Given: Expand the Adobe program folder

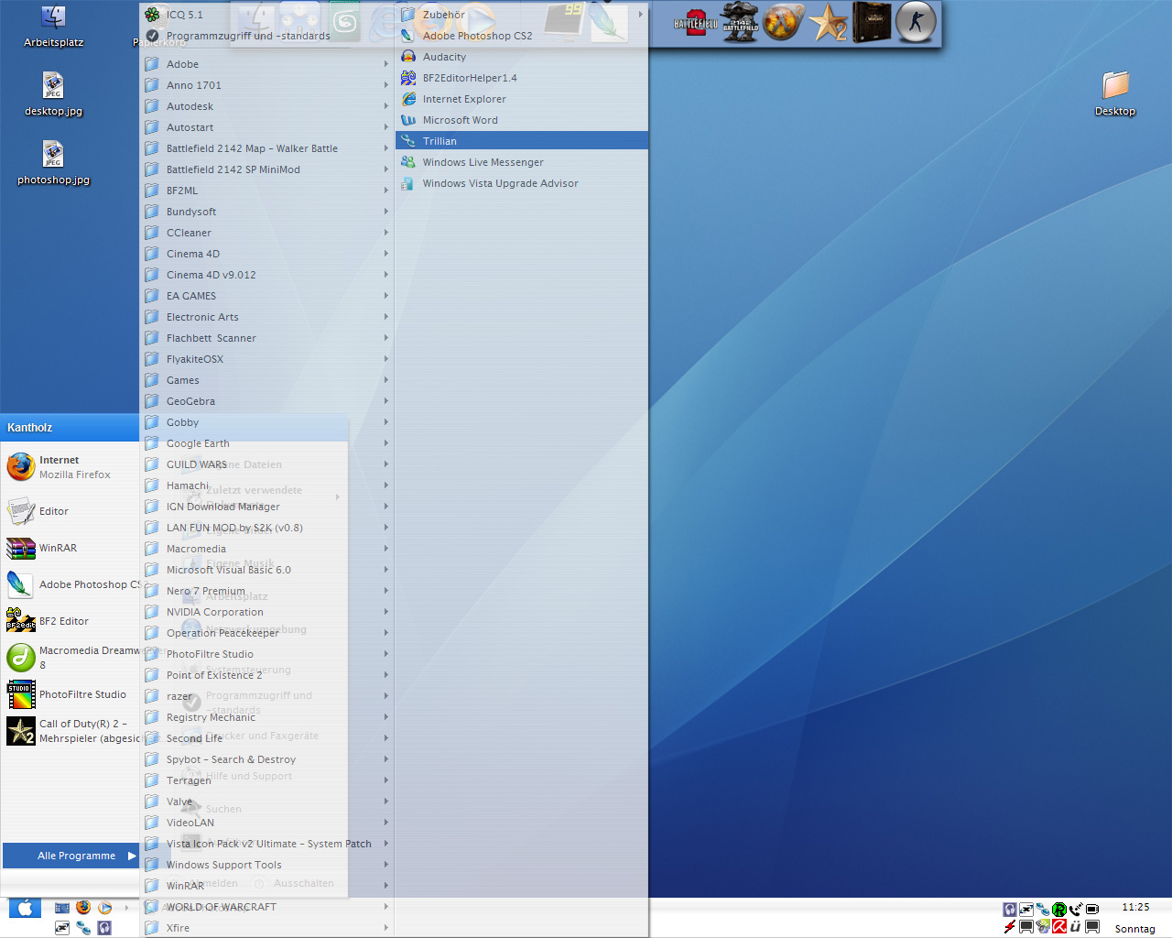Looking at the screenshot, I should coord(266,64).
